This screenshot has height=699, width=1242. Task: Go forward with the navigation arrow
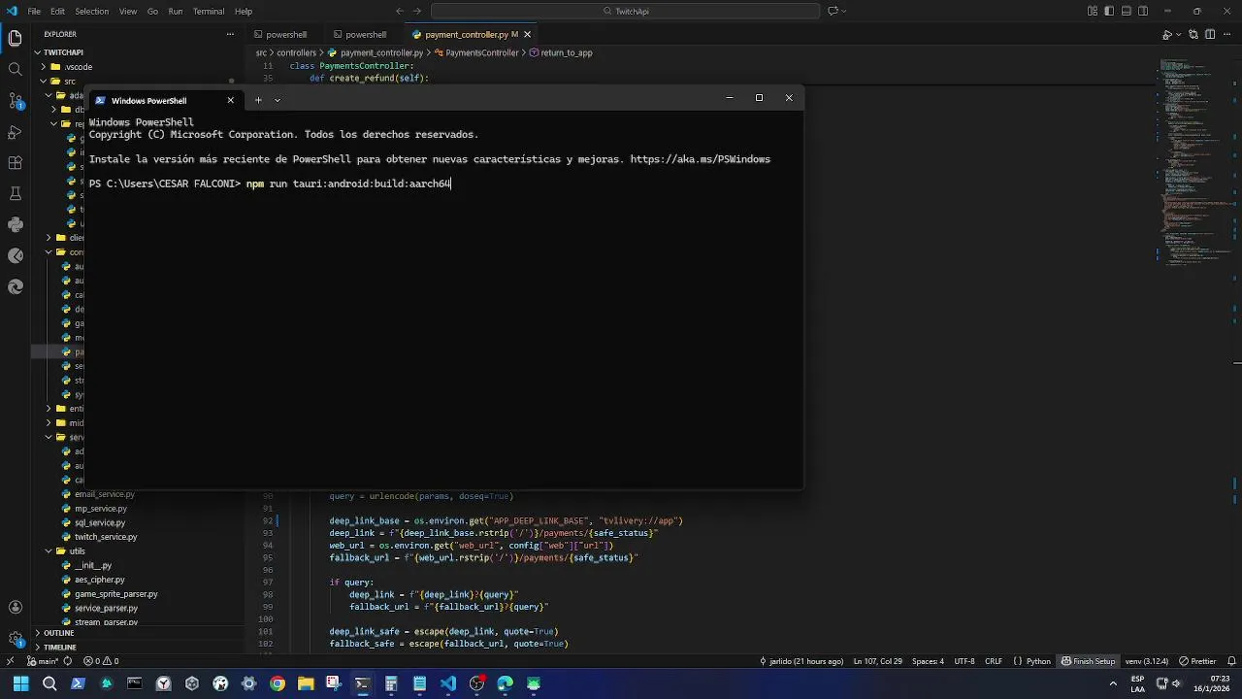pyautogui.click(x=419, y=12)
